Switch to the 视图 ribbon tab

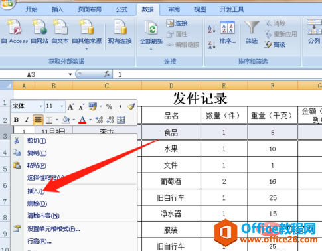[x=200, y=9]
